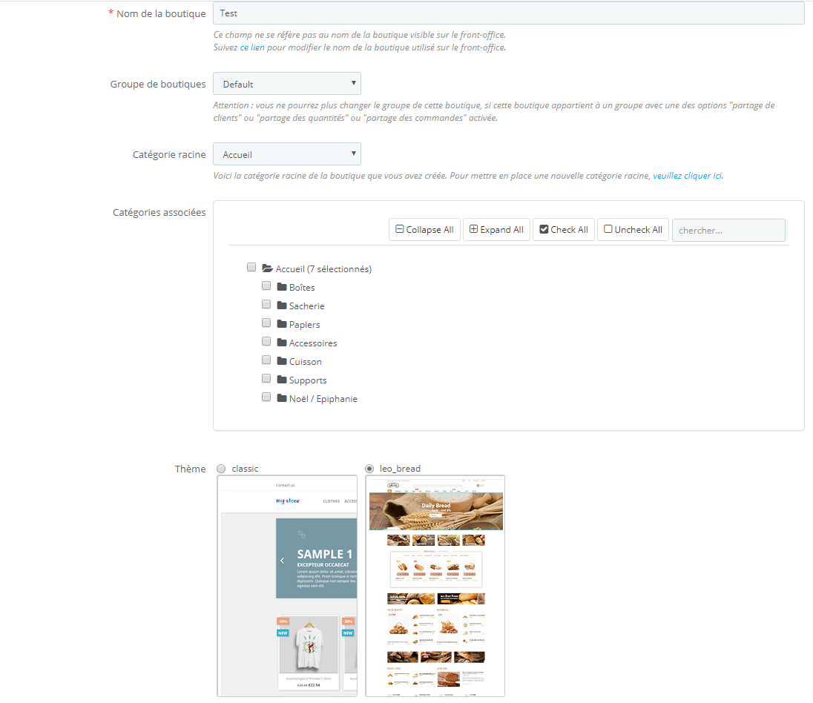Click the Supports folder icon

click(x=282, y=380)
